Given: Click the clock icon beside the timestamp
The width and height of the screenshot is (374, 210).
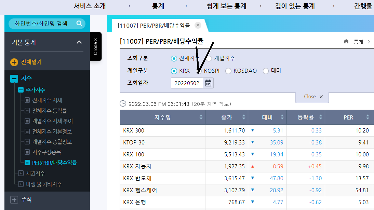Looking at the screenshot, I should pyautogui.click(x=123, y=103).
